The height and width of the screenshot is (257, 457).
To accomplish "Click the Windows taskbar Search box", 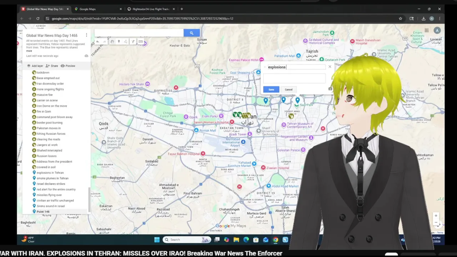I will [x=187, y=240].
